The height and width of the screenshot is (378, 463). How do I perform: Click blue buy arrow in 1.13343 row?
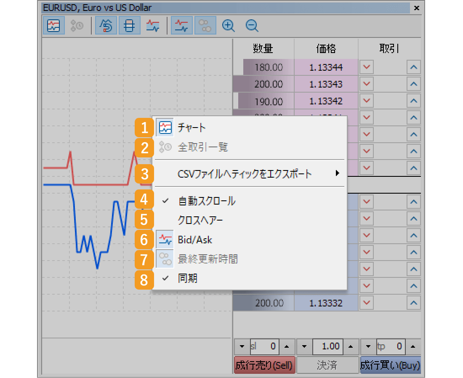tap(414, 84)
